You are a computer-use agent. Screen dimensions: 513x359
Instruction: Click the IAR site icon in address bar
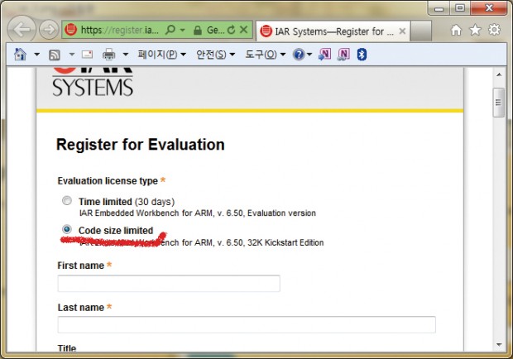coord(70,30)
